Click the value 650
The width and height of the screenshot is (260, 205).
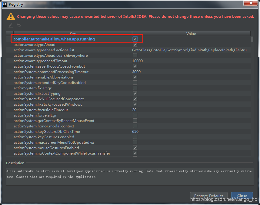135,132
